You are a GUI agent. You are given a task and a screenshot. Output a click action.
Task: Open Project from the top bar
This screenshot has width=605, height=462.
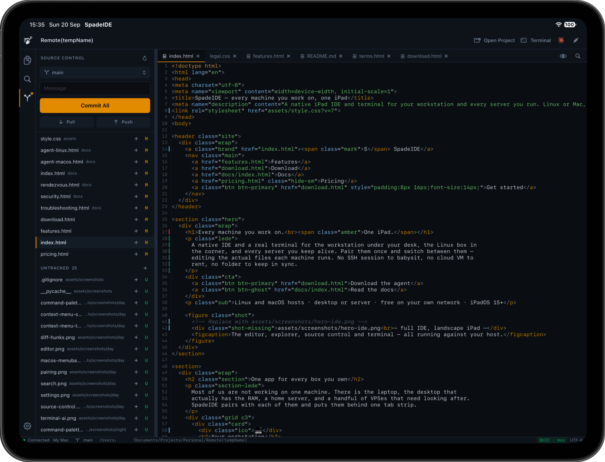[494, 40]
